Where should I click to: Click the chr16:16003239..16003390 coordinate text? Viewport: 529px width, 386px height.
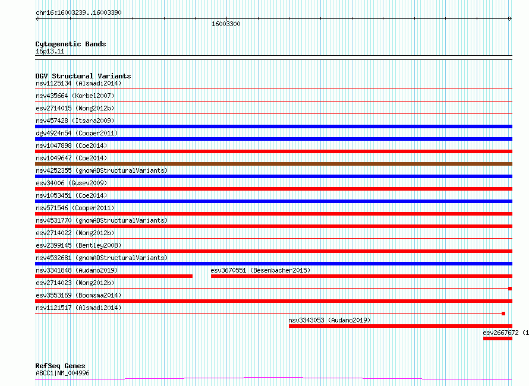(x=78, y=12)
